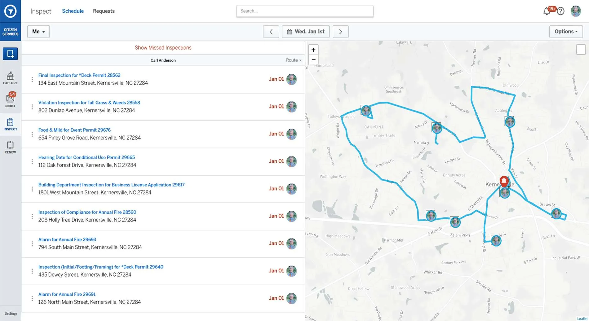Screen dimensions: 589x321
Task: Open Settings in the sidebar
Action: 11,314
